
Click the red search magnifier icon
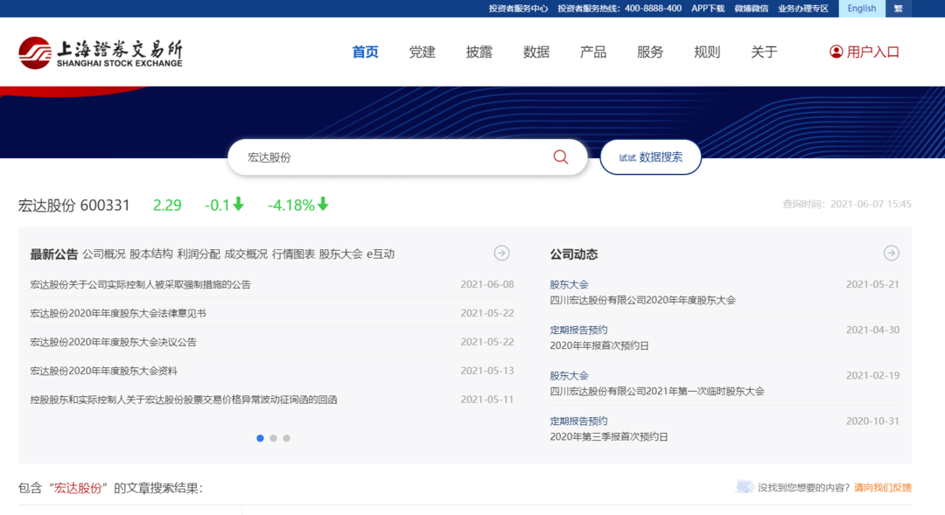561,157
